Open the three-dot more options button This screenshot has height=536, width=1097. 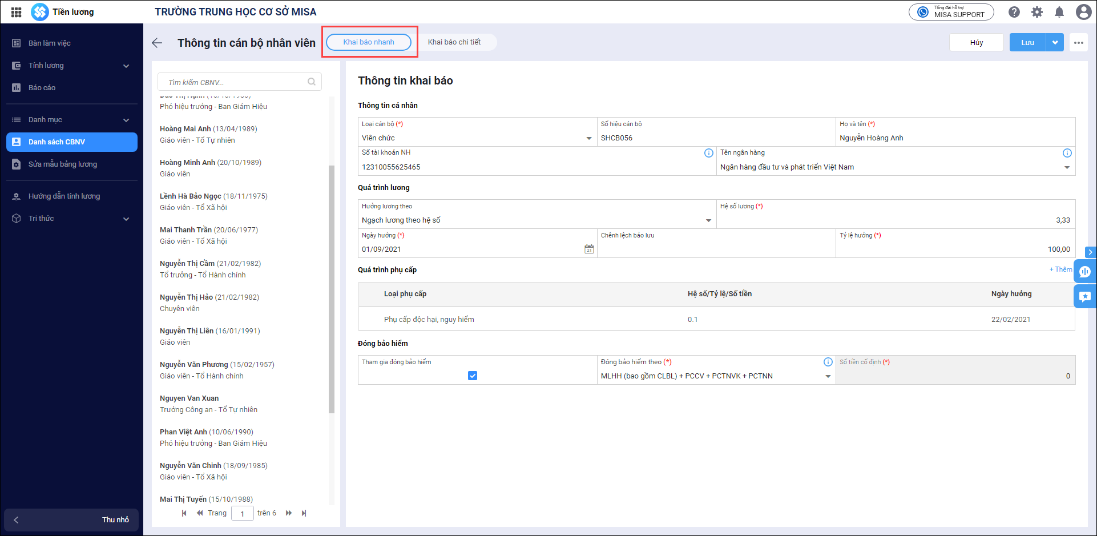1078,42
